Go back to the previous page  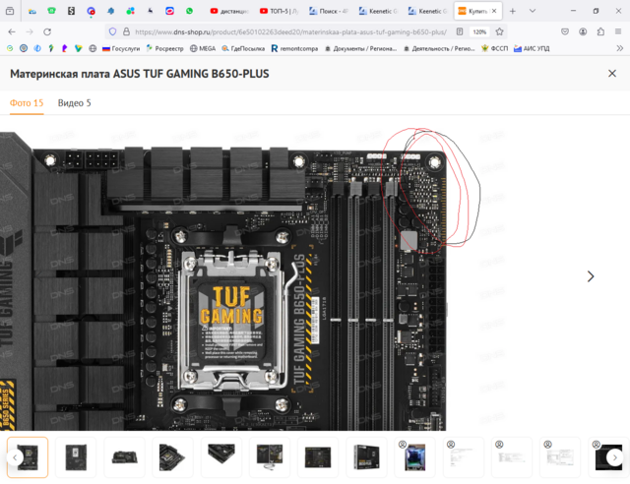11,31
